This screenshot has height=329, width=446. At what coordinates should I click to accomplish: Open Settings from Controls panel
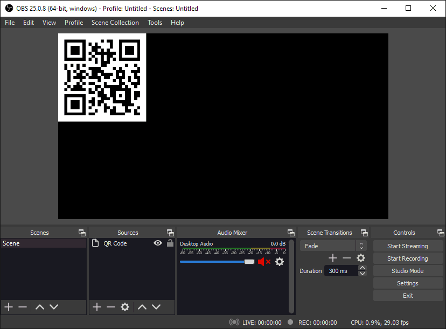click(x=408, y=283)
